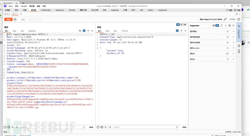Open request editor hamburger menu
This screenshot has height=136, width=250.
[x=92, y=31]
